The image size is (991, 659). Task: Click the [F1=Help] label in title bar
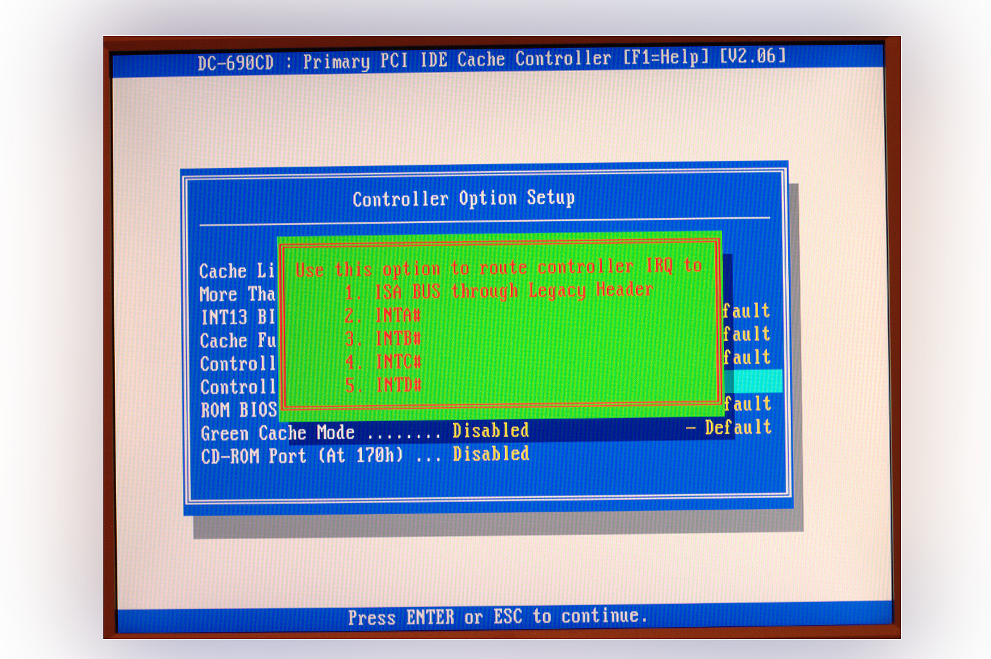[666, 58]
